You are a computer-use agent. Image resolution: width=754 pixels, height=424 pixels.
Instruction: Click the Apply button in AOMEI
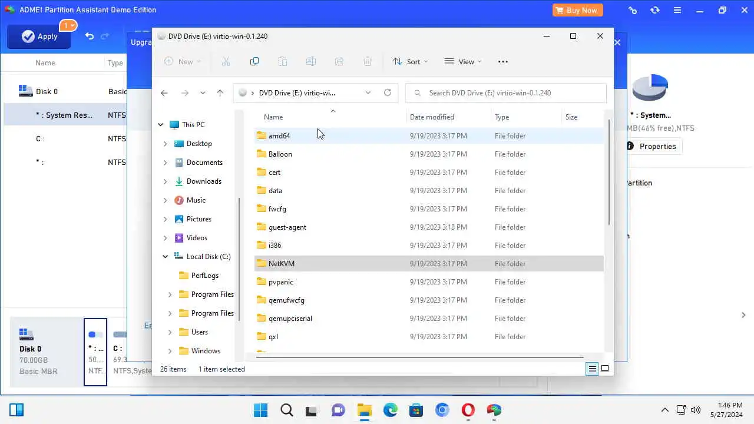39,37
